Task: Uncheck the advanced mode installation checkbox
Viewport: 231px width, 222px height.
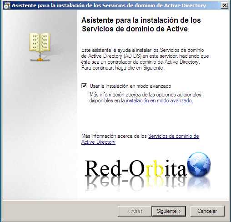Action: pos(84,86)
